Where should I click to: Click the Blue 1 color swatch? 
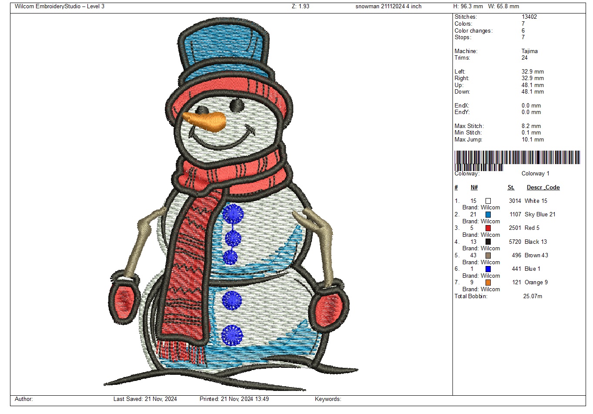(488, 269)
